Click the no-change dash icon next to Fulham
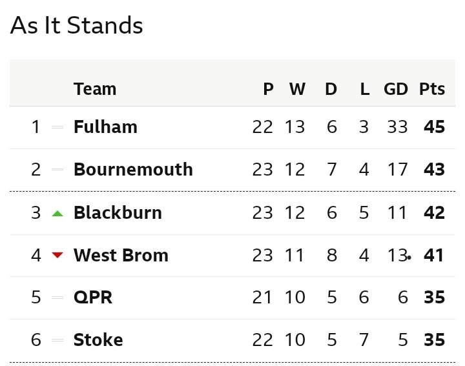 [x=57, y=127]
